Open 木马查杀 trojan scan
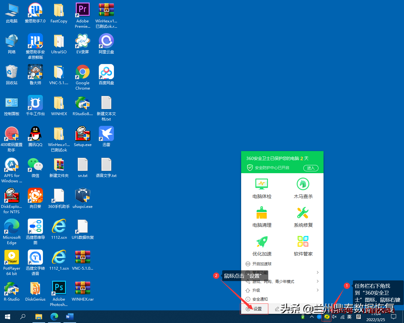 [x=303, y=188]
